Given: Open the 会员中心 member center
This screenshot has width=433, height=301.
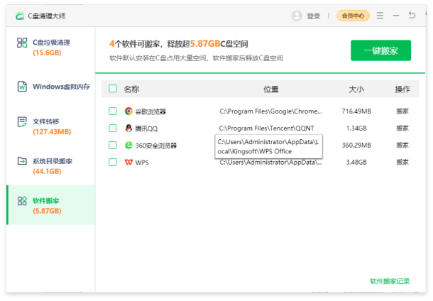Looking at the screenshot, I should [x=353, y=16].
